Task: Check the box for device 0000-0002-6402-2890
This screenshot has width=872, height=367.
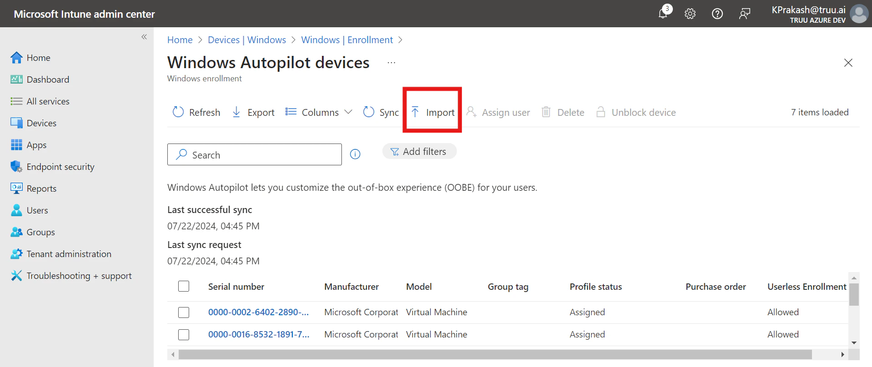Action: point(184,312)
